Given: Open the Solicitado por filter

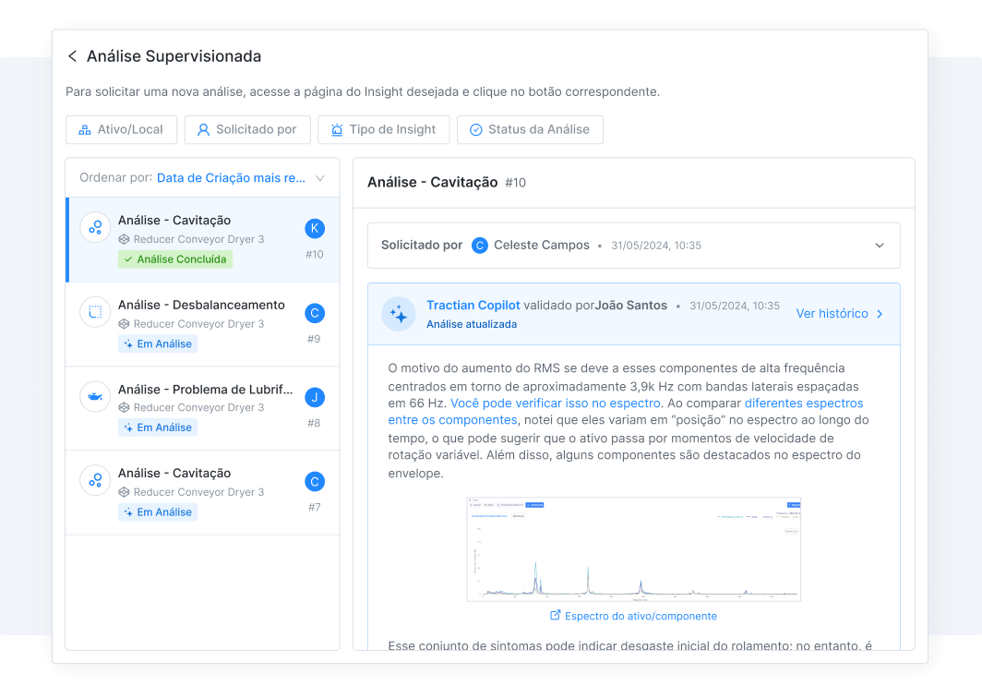Looking at the screenshot, I should point(247,129).
